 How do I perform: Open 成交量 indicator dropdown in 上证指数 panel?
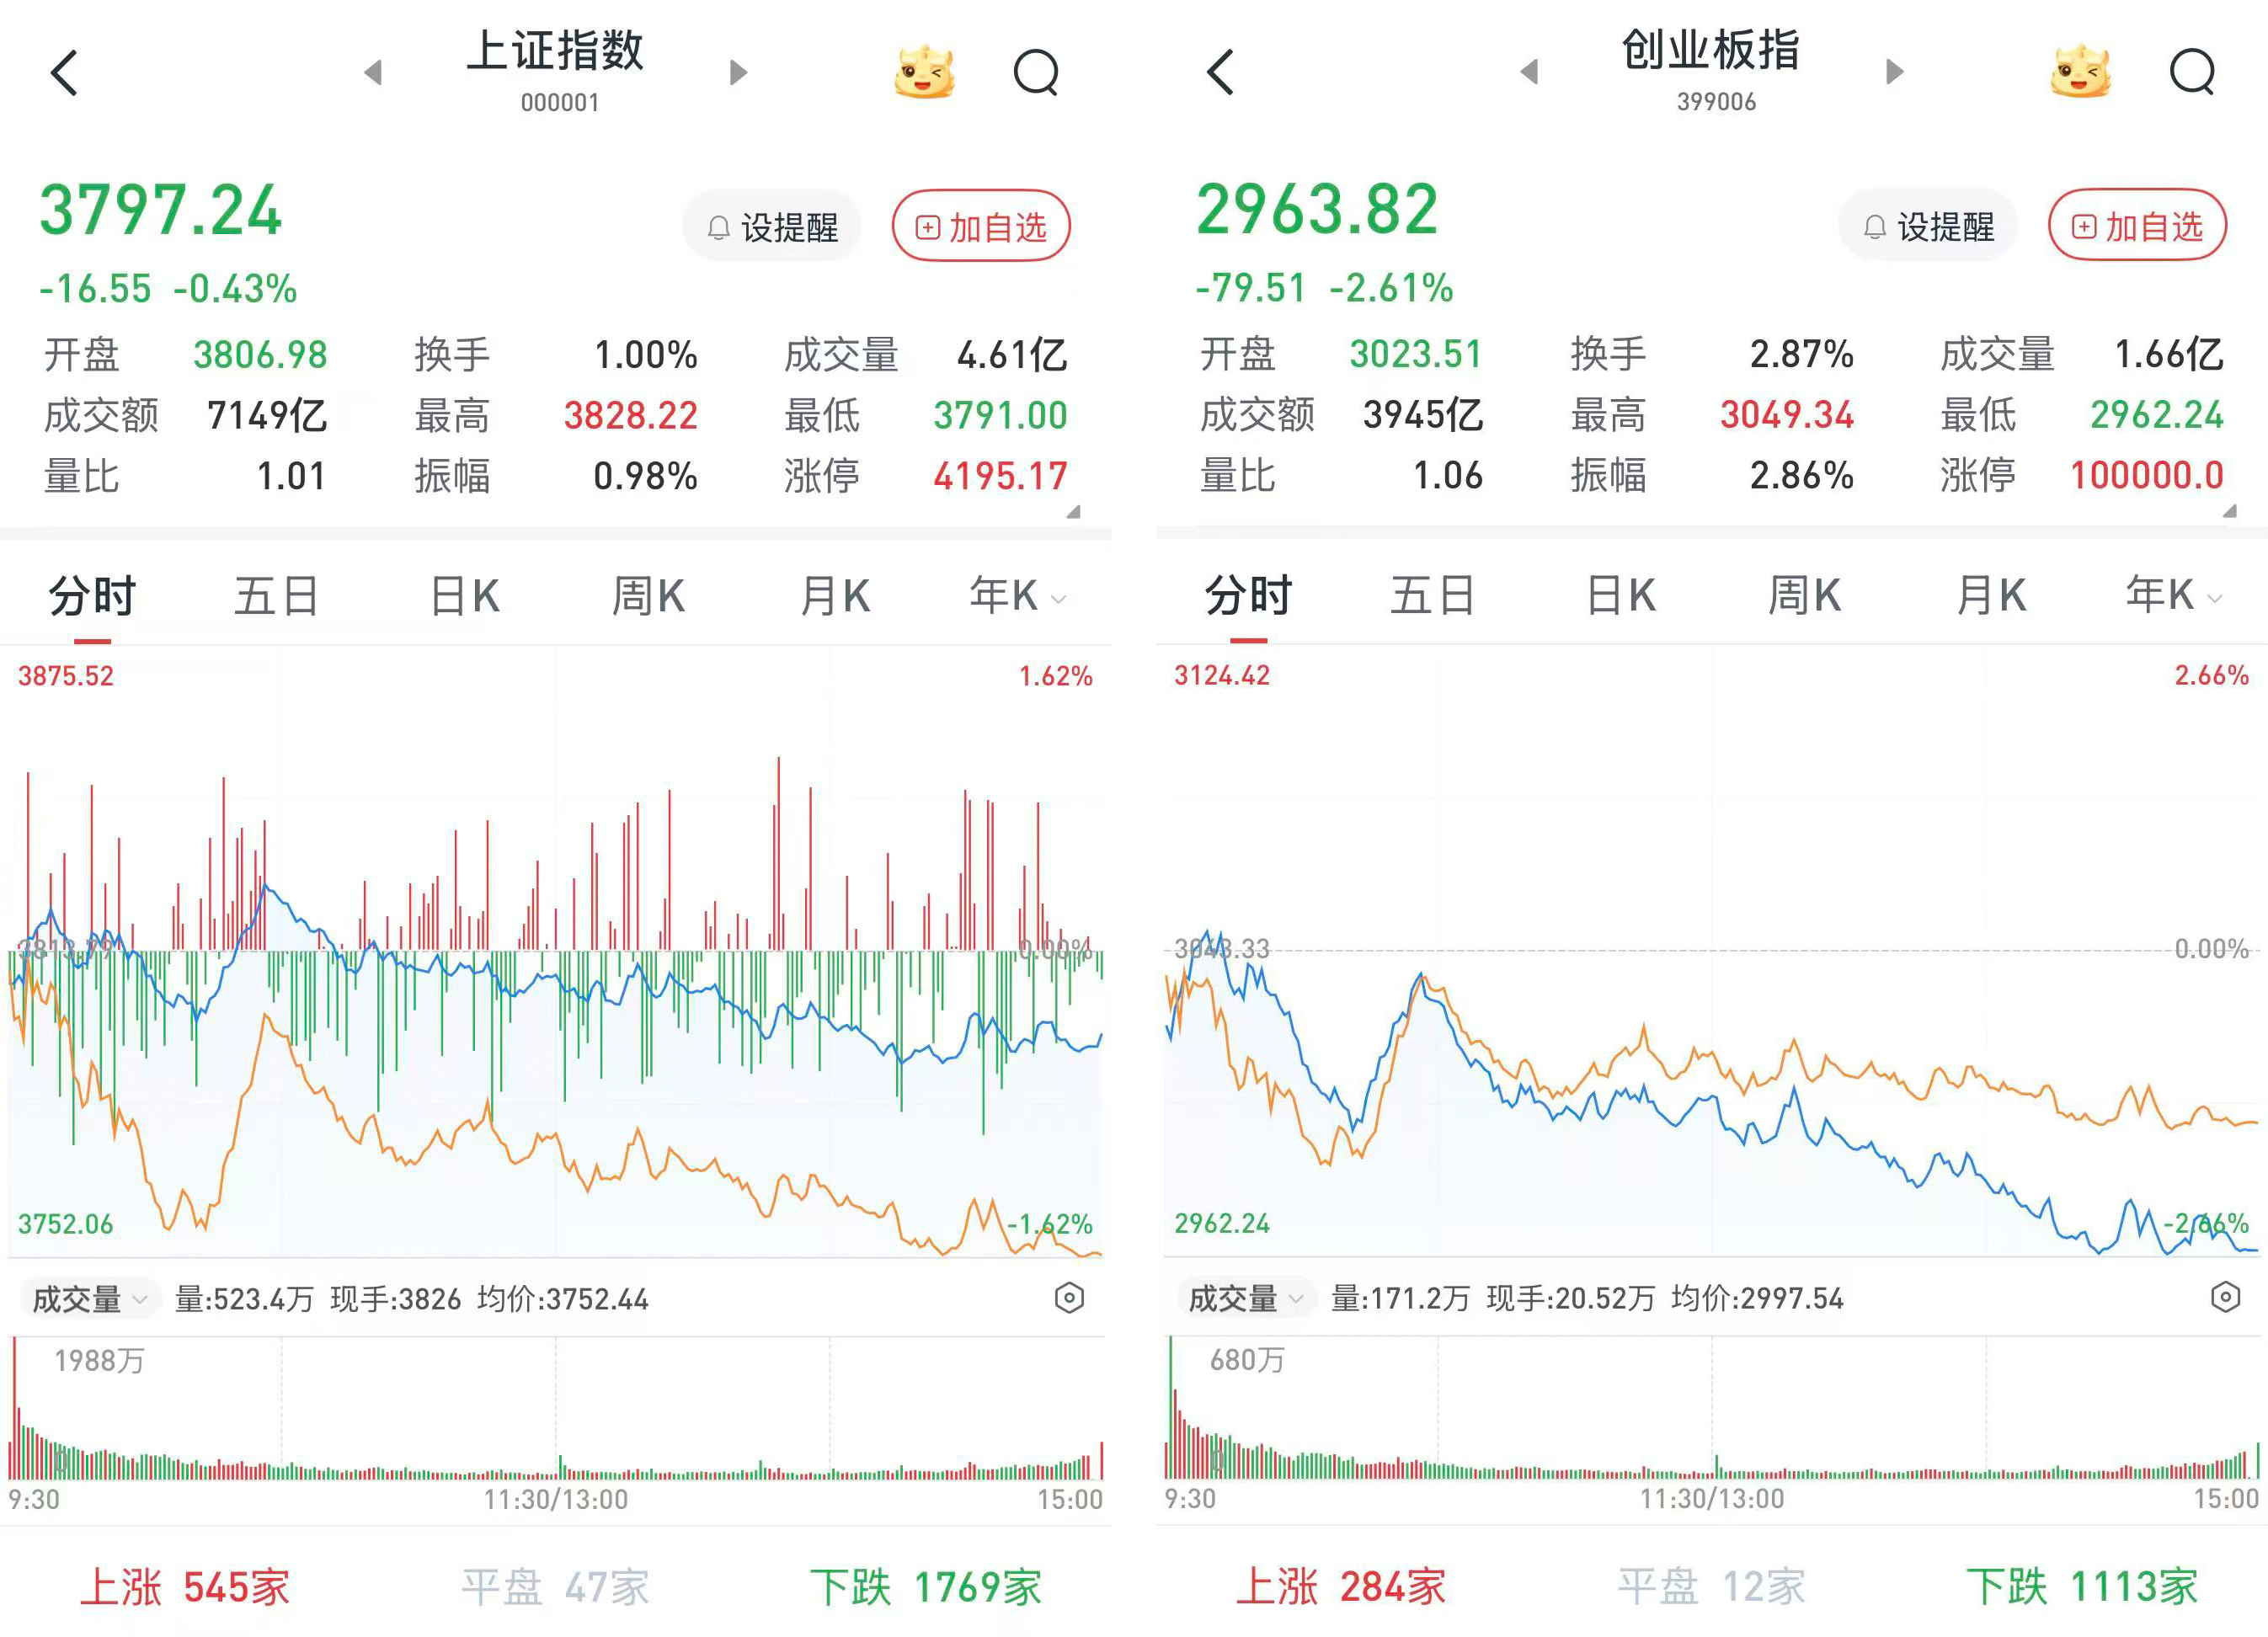[89, 1299]
